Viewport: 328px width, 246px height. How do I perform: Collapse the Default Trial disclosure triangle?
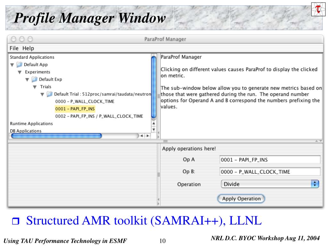pos(42,94)
